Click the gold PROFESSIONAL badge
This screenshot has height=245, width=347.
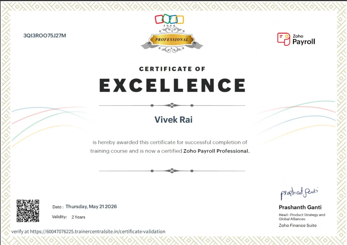(x=172, y=40)
